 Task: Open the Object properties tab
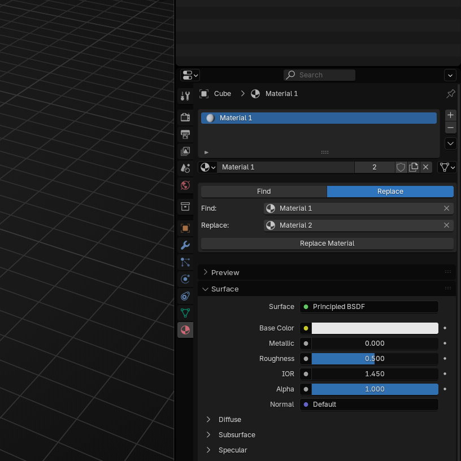(x=185, y=228)
